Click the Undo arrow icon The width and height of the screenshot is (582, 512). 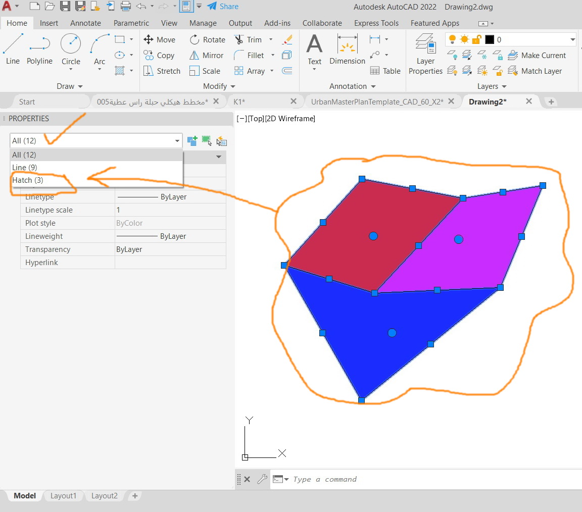141,6
